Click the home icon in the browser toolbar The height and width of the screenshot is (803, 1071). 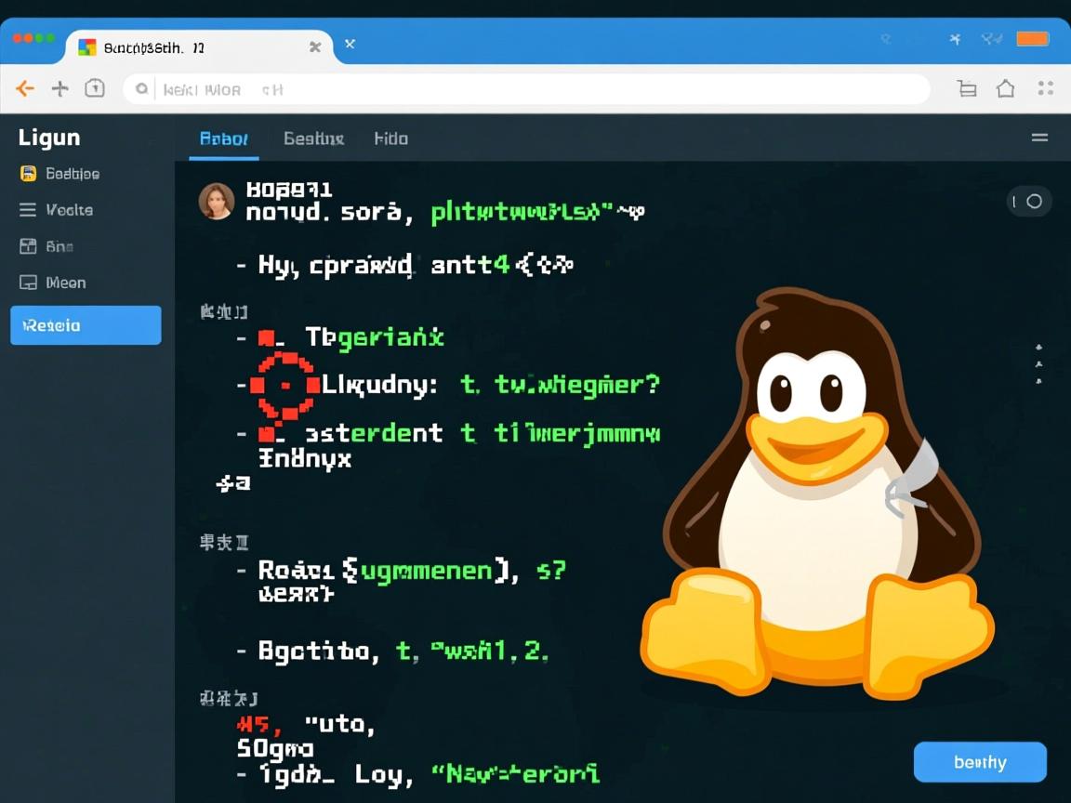pos(1005,88)
